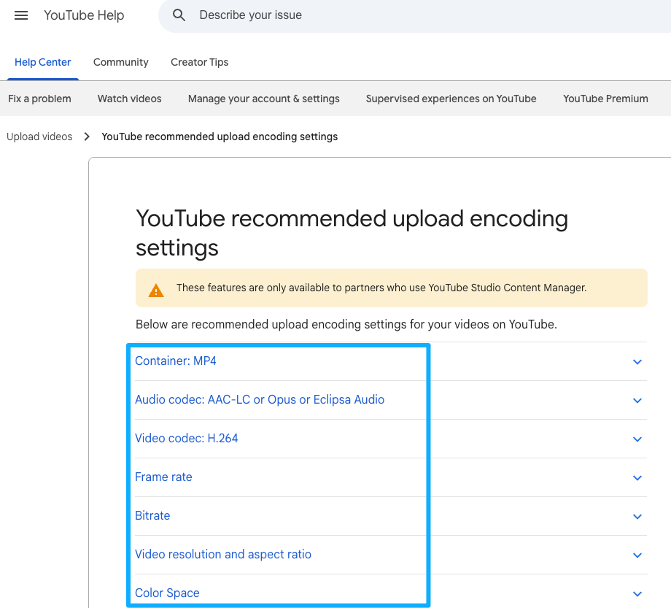Click the chevron on Frame rate row

click(637, 478)
